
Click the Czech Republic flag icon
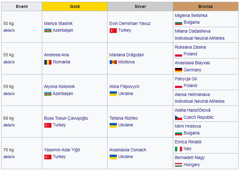(178, 117)
